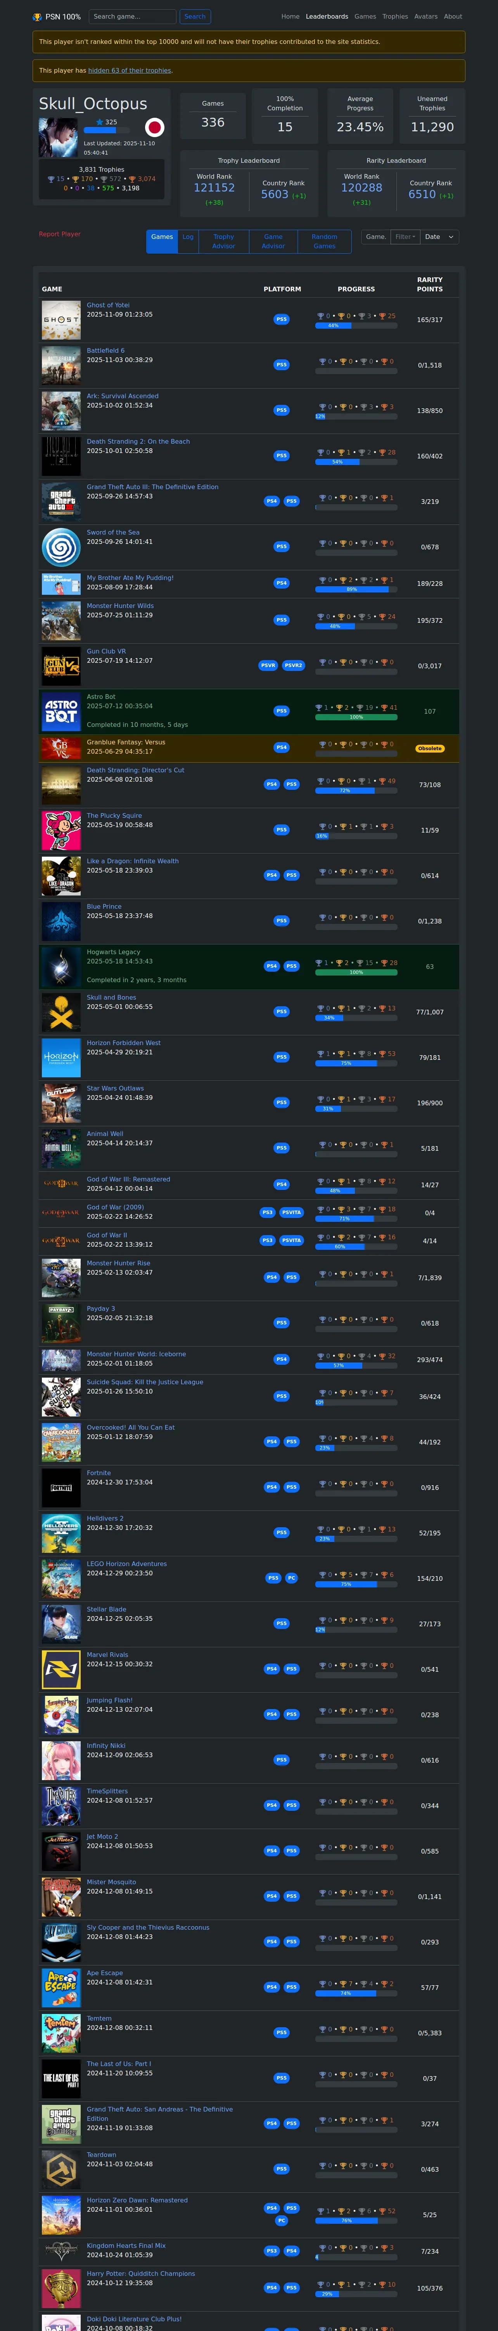Screen dimensions: 498x2331
Task: Click the PS5 badge for Astro Bot
Action: click(281, 711)
